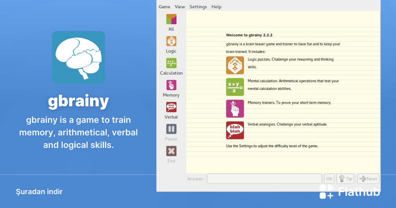Image resolution: width=396 pixels, height=208 pixels.
Task: Click the blah blah verbal analogies icon
Action: [235, 130]
